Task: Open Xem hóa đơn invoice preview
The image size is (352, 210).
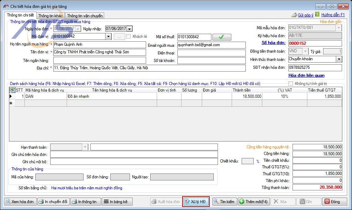Action: pos(20,202)
